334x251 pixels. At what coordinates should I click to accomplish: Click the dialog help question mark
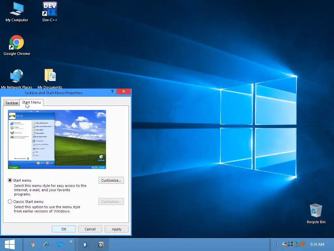click(112, 92)
